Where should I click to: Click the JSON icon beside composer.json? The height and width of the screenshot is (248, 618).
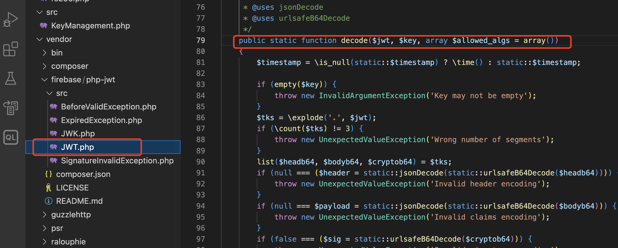[48, 174]
